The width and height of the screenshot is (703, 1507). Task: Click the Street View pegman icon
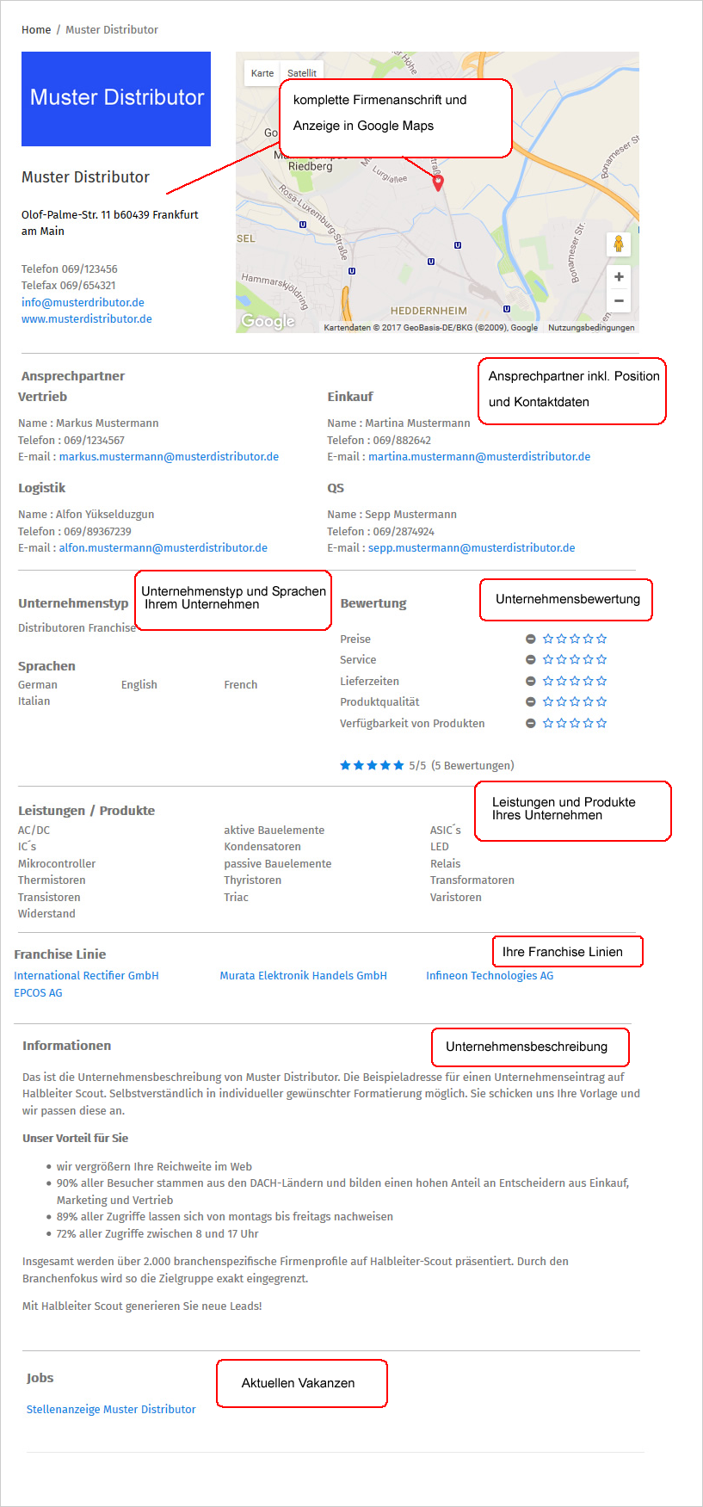[x=618, y=244]
